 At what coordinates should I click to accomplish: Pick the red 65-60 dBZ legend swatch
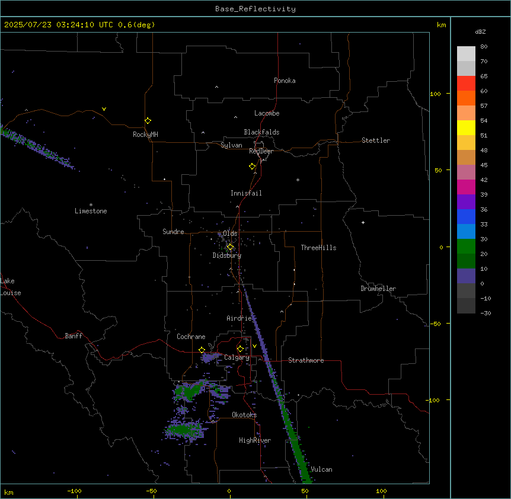[466, 84]
